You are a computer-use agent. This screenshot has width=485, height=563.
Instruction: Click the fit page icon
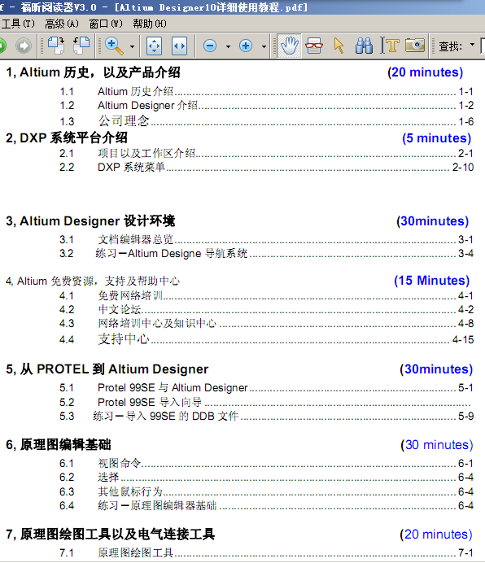[x=154, y=46]
